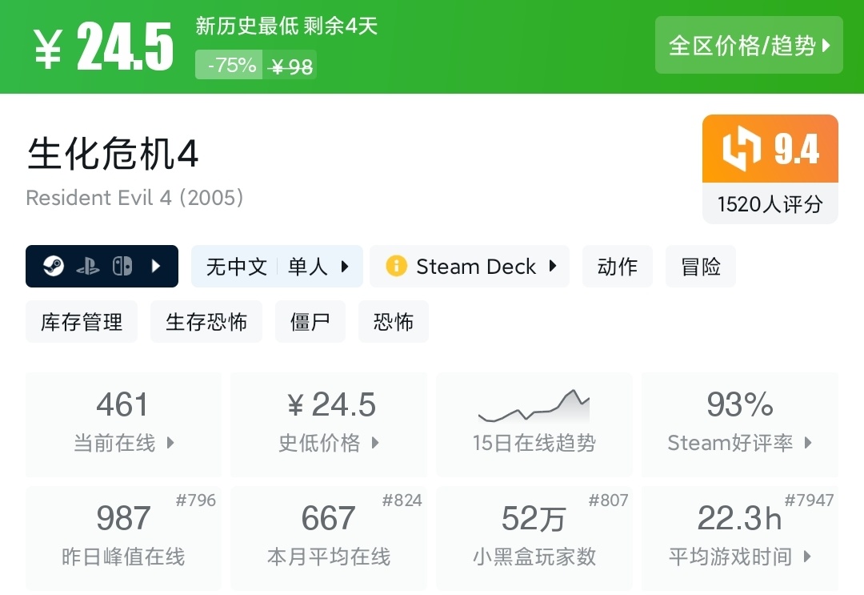Click the Steam Deck yellow info icon
This screenshot has width=864, height=595.
(396, 267)
